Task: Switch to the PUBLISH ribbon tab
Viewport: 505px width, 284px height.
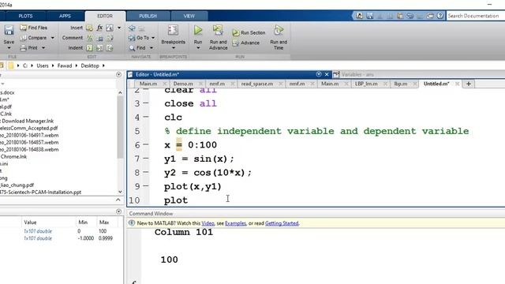Action: (148, 16)
